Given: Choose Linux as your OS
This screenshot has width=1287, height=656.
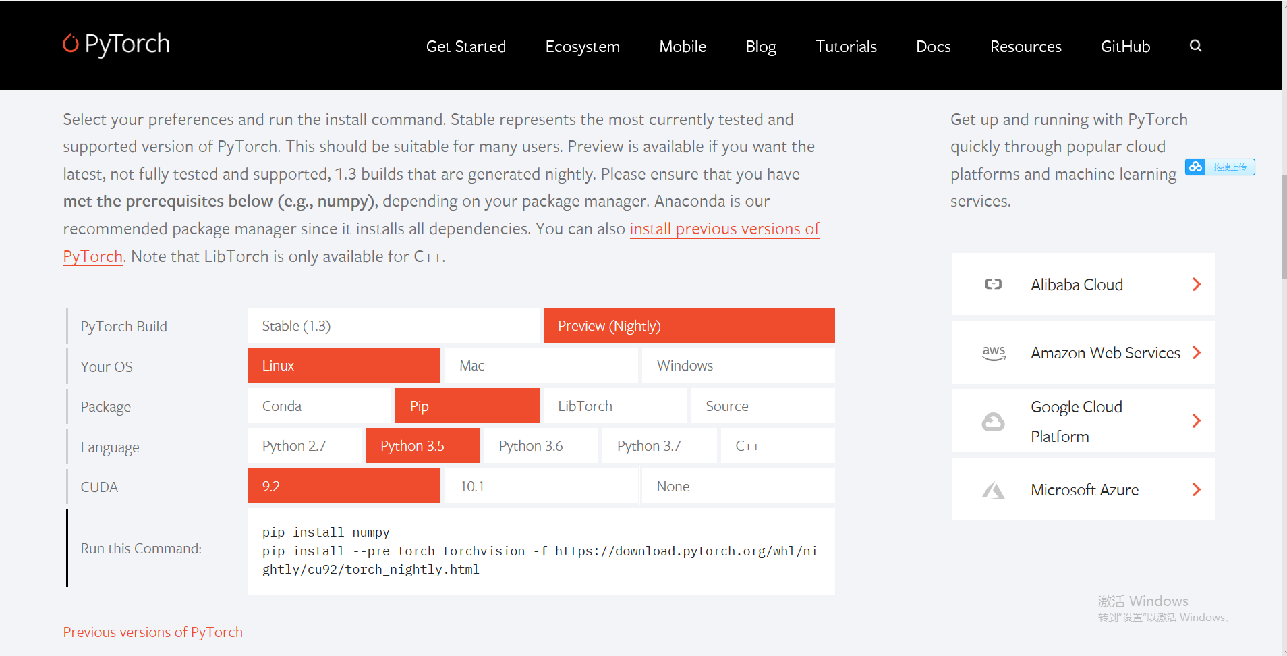Looking at the screenshot, I should click(343, 365).
